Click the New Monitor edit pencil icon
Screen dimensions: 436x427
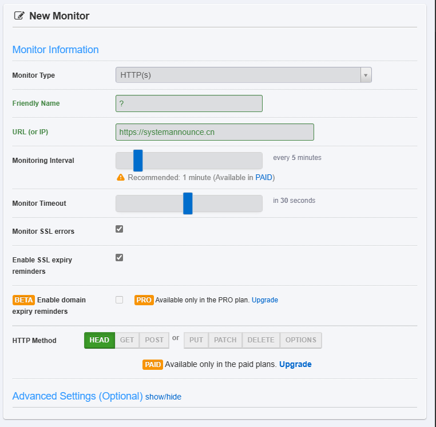point(19,15)
